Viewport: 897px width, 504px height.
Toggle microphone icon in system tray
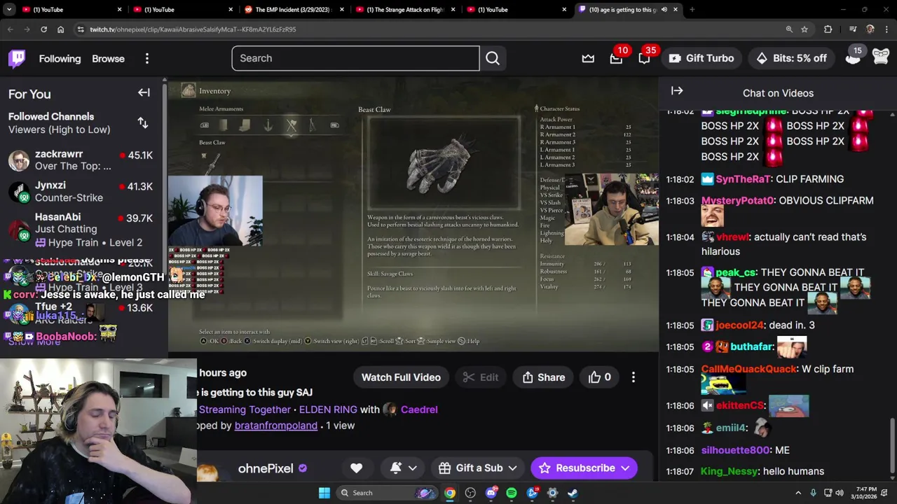coord(813,493)
